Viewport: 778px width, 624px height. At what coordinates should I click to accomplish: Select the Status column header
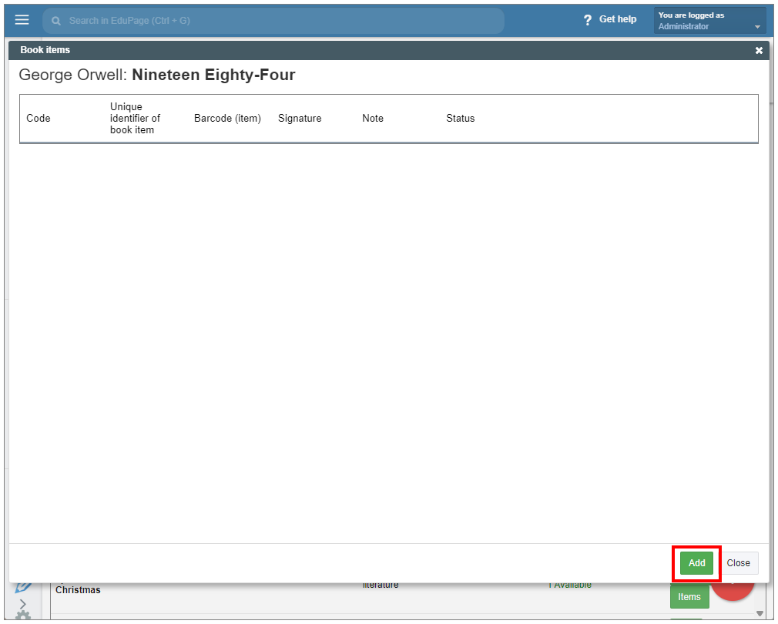[x=461, y=119]
